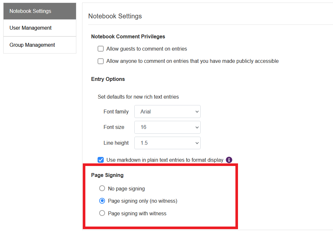This screenshot has height=233, width=333.
Task: Switch to User Management tab
Action: (x=40, y=28)
